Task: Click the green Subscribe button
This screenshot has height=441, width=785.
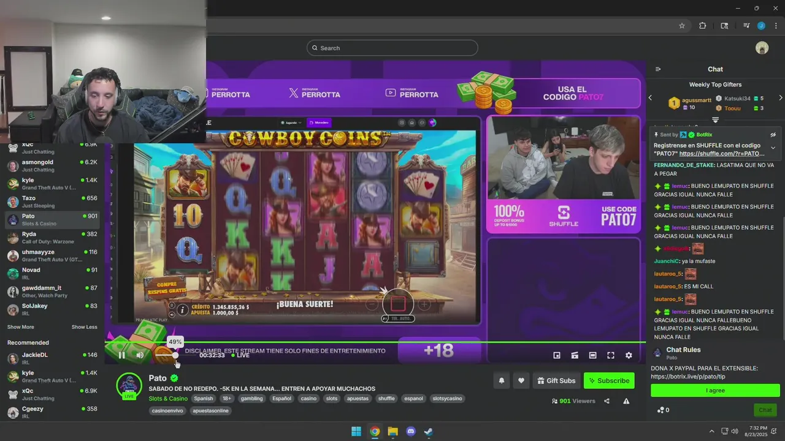Action: [x=609, y=380]
